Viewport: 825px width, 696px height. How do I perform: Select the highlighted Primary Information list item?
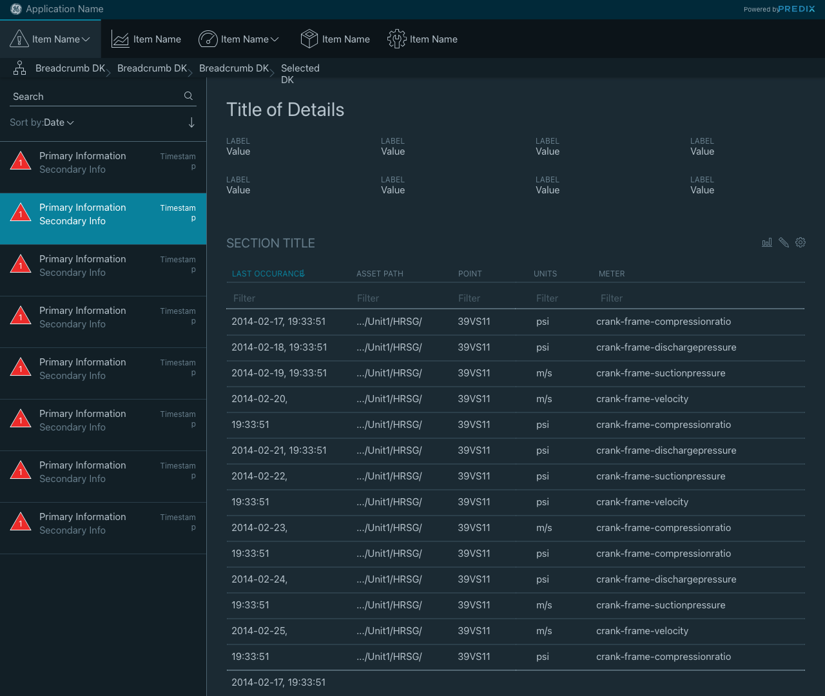click(x=103, y=219)
